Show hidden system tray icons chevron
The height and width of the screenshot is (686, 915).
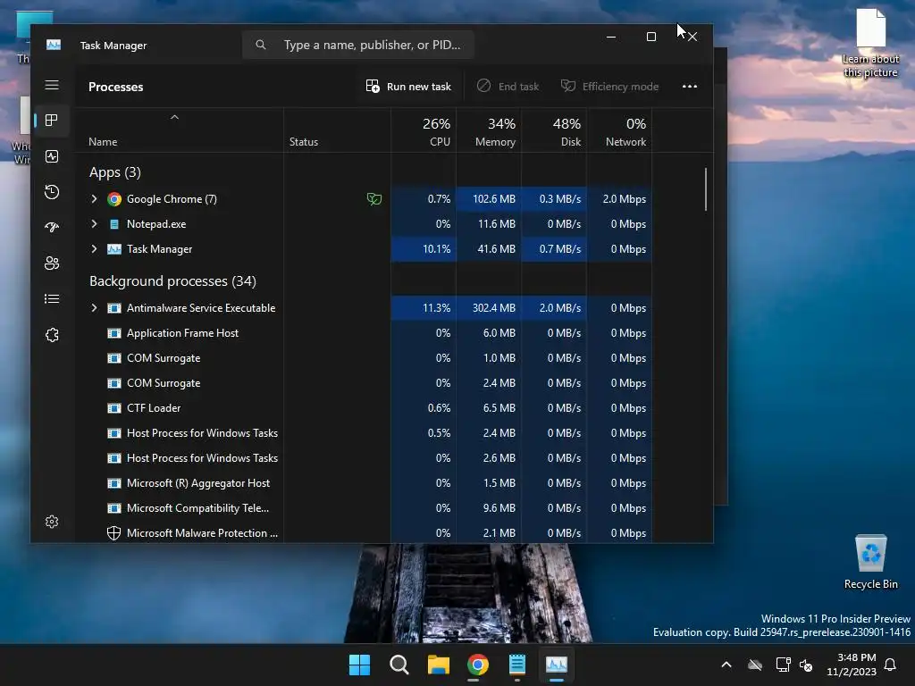(x=726, y=665)
